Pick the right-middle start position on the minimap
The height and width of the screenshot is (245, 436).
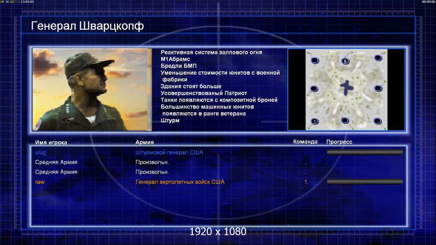click(x=378, y=89)
